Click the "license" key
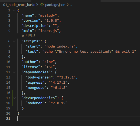The width and height of the screenshot is (140, 126). pyautogui.click(x=31, y=67)
